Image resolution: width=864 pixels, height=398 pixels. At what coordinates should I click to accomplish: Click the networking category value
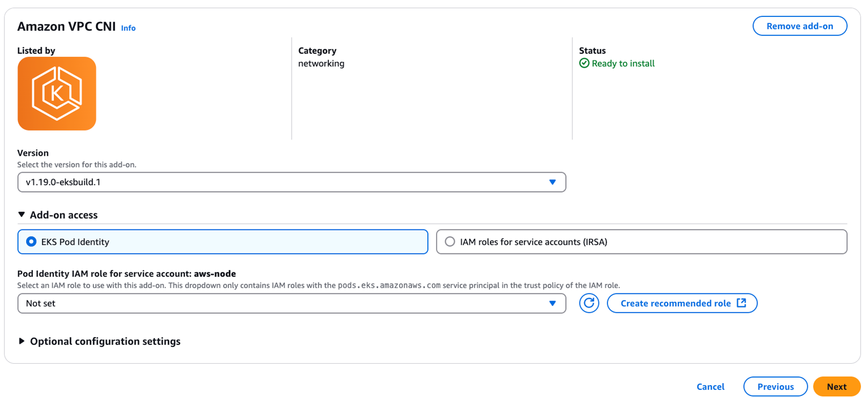[x=321, y=63]
